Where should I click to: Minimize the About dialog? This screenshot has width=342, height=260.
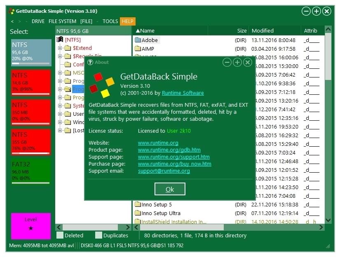(x=227, y=63)
